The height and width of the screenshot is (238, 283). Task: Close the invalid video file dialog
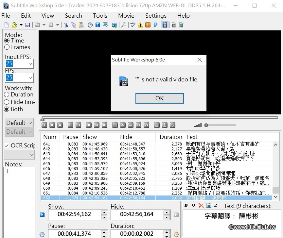tap(200, 60)
